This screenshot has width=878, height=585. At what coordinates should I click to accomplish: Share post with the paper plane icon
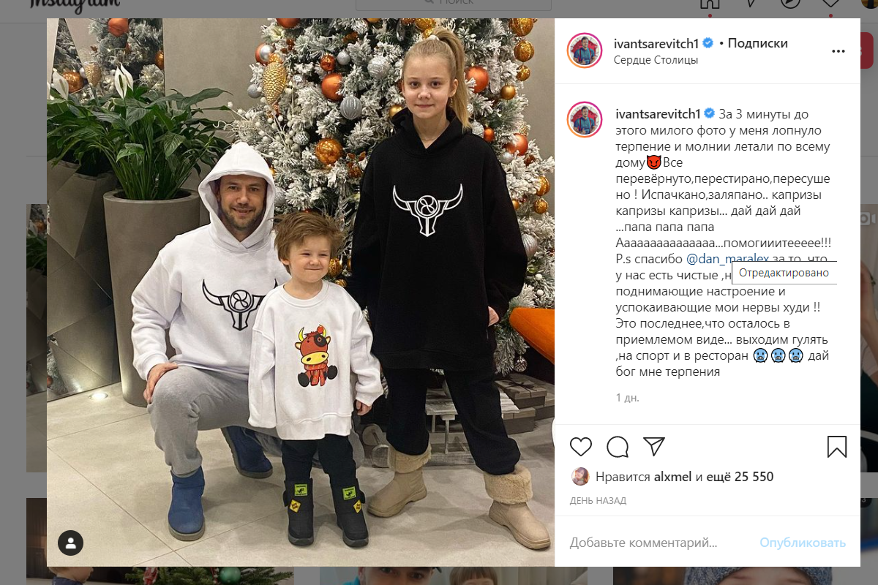(x=654, y=447)
